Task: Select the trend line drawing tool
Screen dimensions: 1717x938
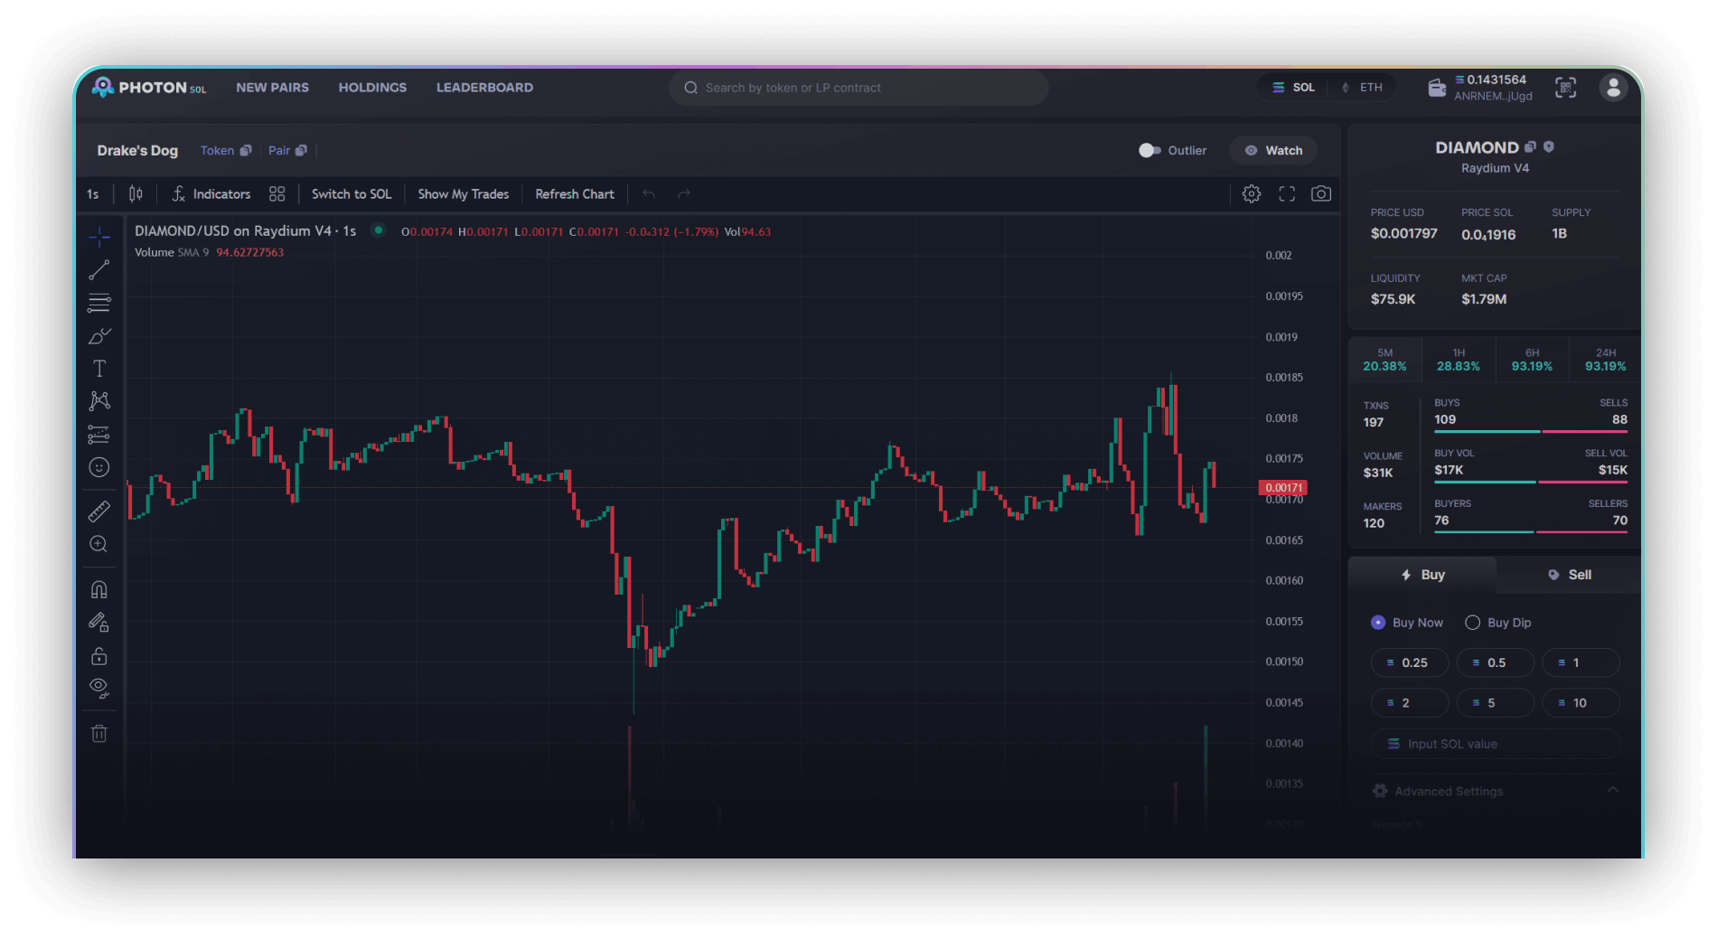Action: coord(99,270)
